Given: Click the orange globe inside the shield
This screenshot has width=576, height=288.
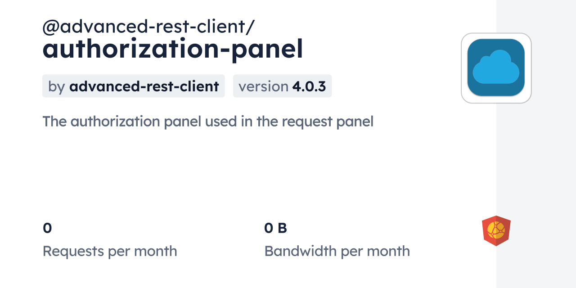Looking at the screenshot, I should coord(496,230).
